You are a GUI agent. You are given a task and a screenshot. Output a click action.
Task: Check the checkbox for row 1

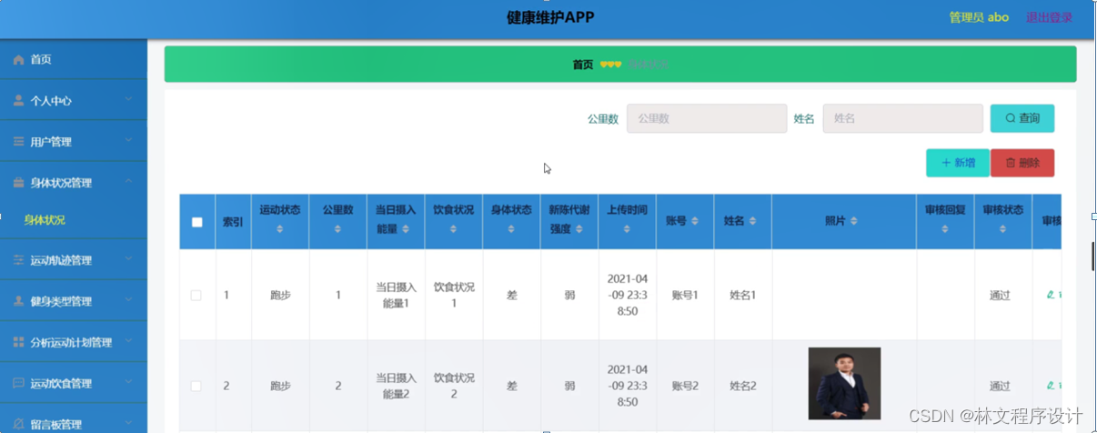[196, 296]
